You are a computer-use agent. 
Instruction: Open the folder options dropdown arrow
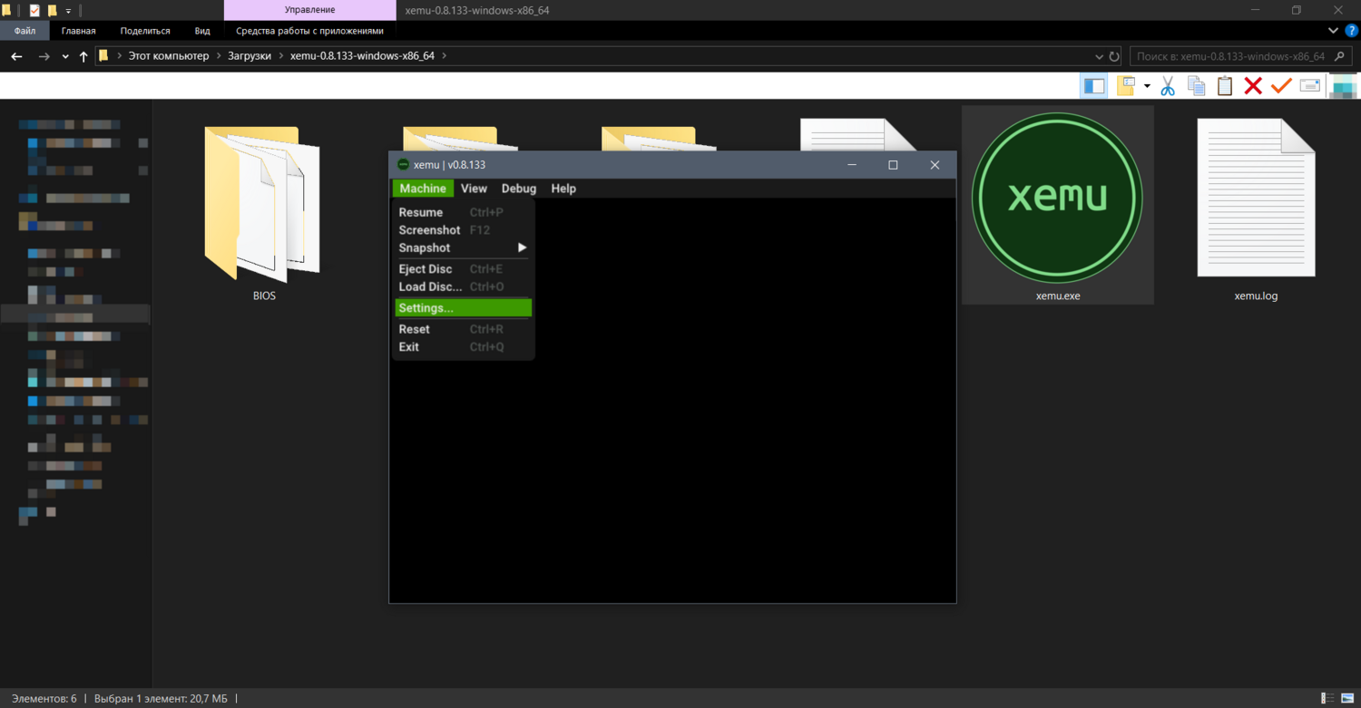(1147, 86)
